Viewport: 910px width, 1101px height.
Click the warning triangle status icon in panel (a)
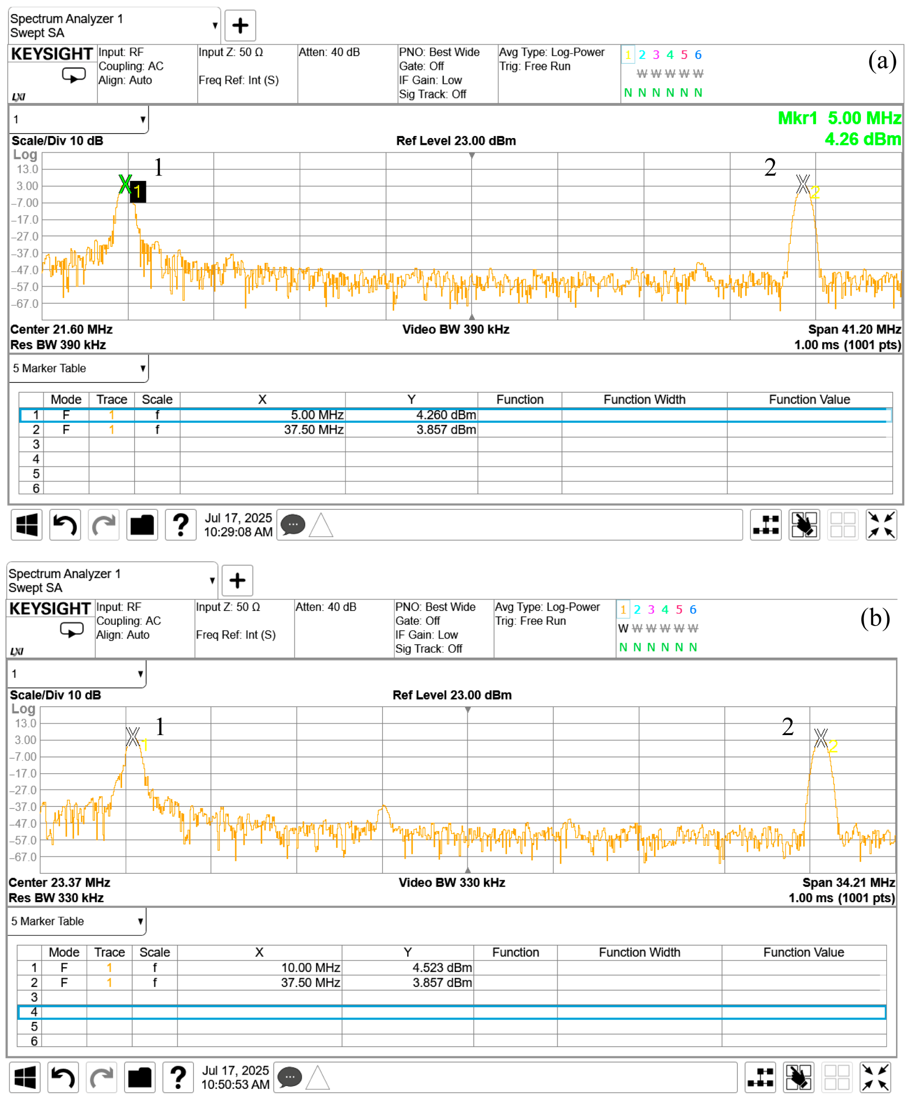(321, 525)
